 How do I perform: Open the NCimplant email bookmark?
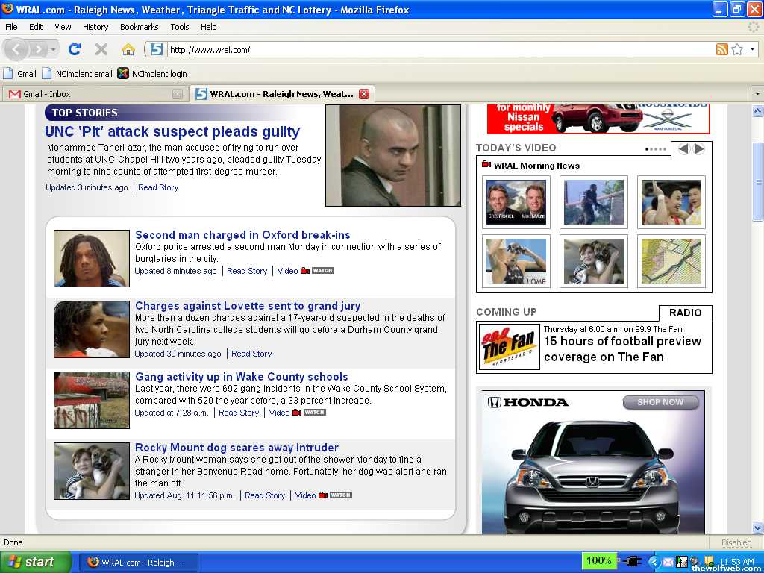point(77,74)
